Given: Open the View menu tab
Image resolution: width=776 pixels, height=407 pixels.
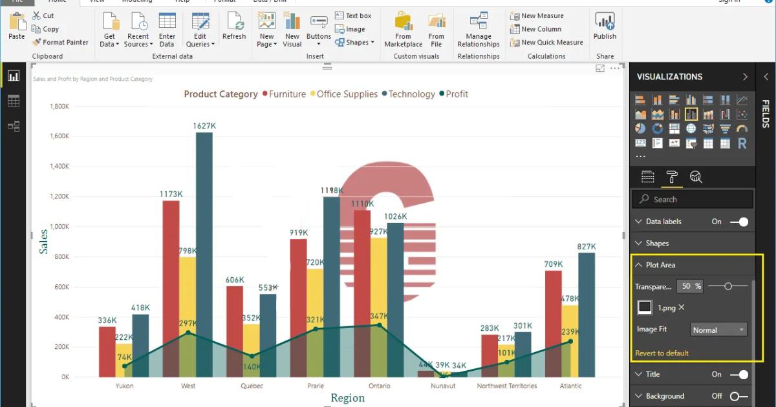Looking at the screenshot, I should [x=97, y=1].
